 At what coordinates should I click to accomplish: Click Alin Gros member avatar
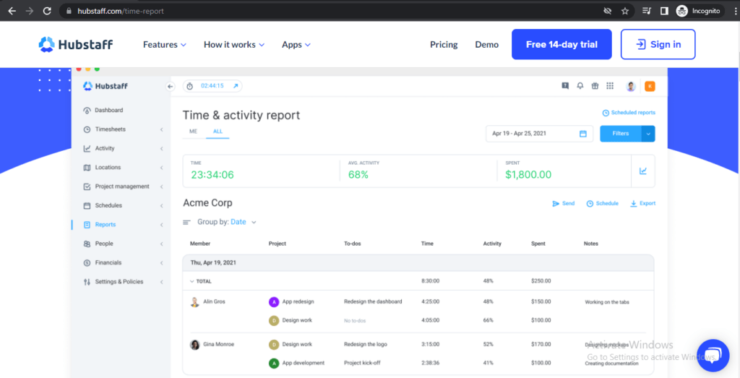[194, 302]
